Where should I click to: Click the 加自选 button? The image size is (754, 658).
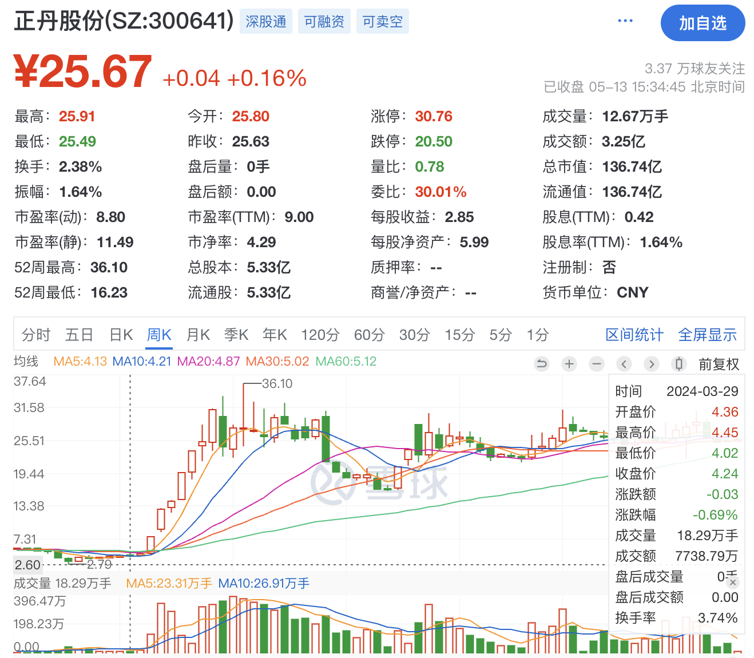click(702, 23)
